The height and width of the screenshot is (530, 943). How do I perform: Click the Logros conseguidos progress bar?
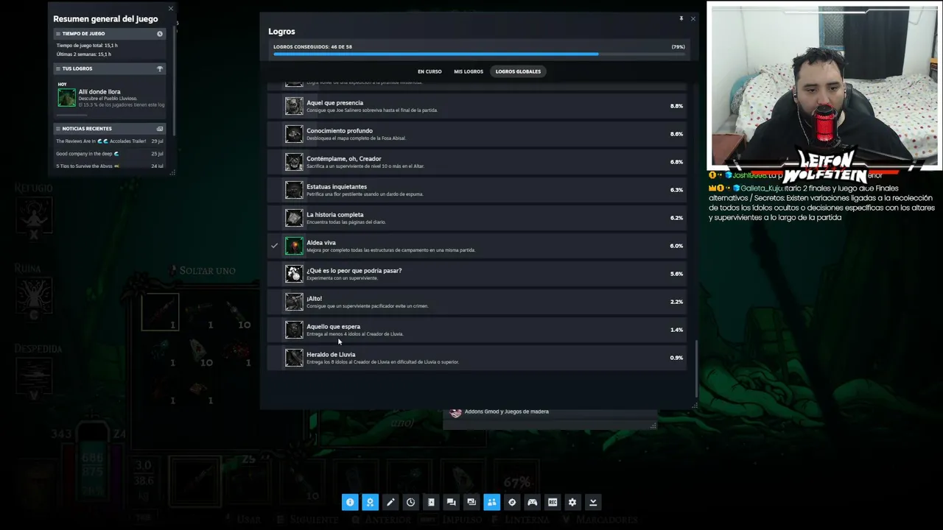479,54
